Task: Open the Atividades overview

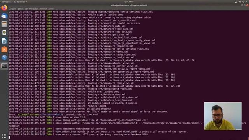Action: tap(6, 2)
